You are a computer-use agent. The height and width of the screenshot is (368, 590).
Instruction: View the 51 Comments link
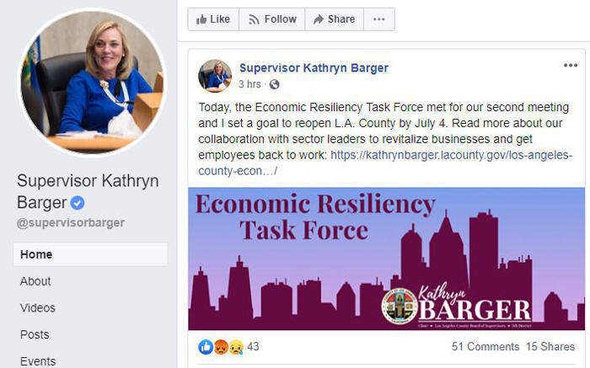(x=485, y=347)
